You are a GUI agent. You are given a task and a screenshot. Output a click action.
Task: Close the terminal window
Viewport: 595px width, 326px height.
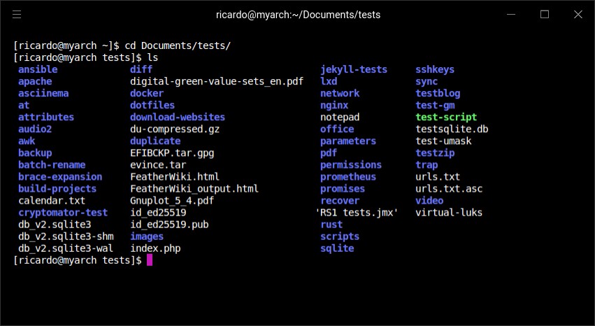point(578,15)
